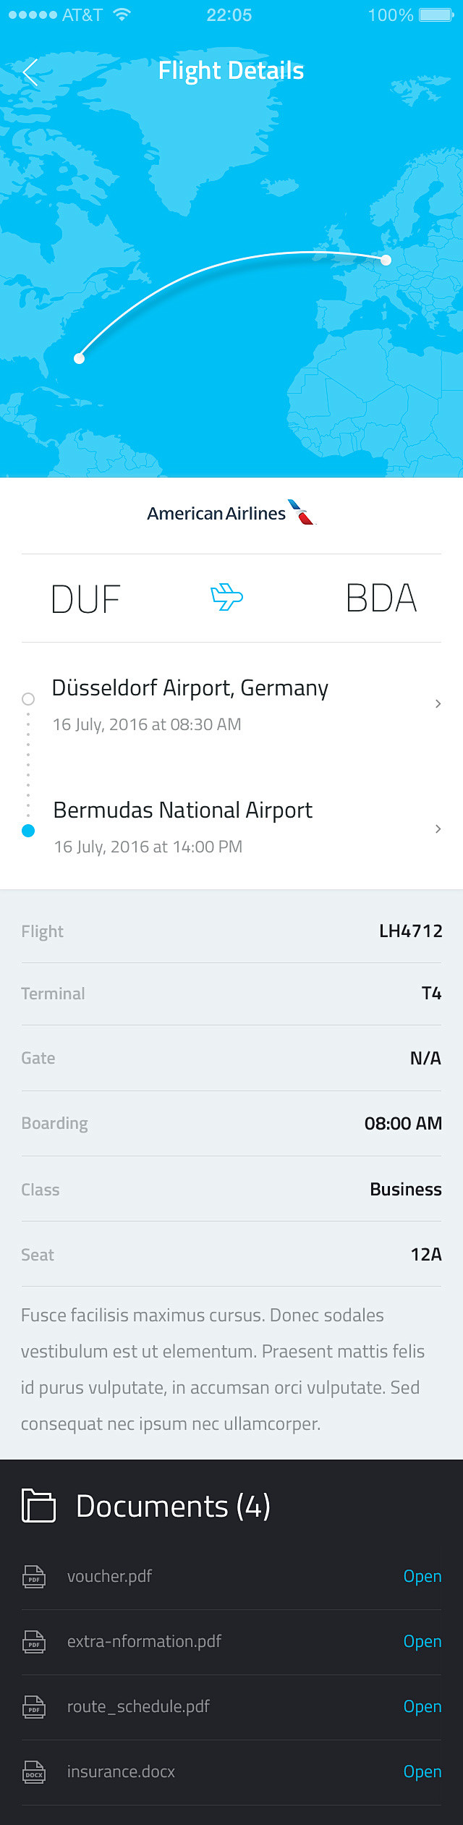Click the flight path destination dot over Europe
463x1825 pixels.
click(386, 260)
